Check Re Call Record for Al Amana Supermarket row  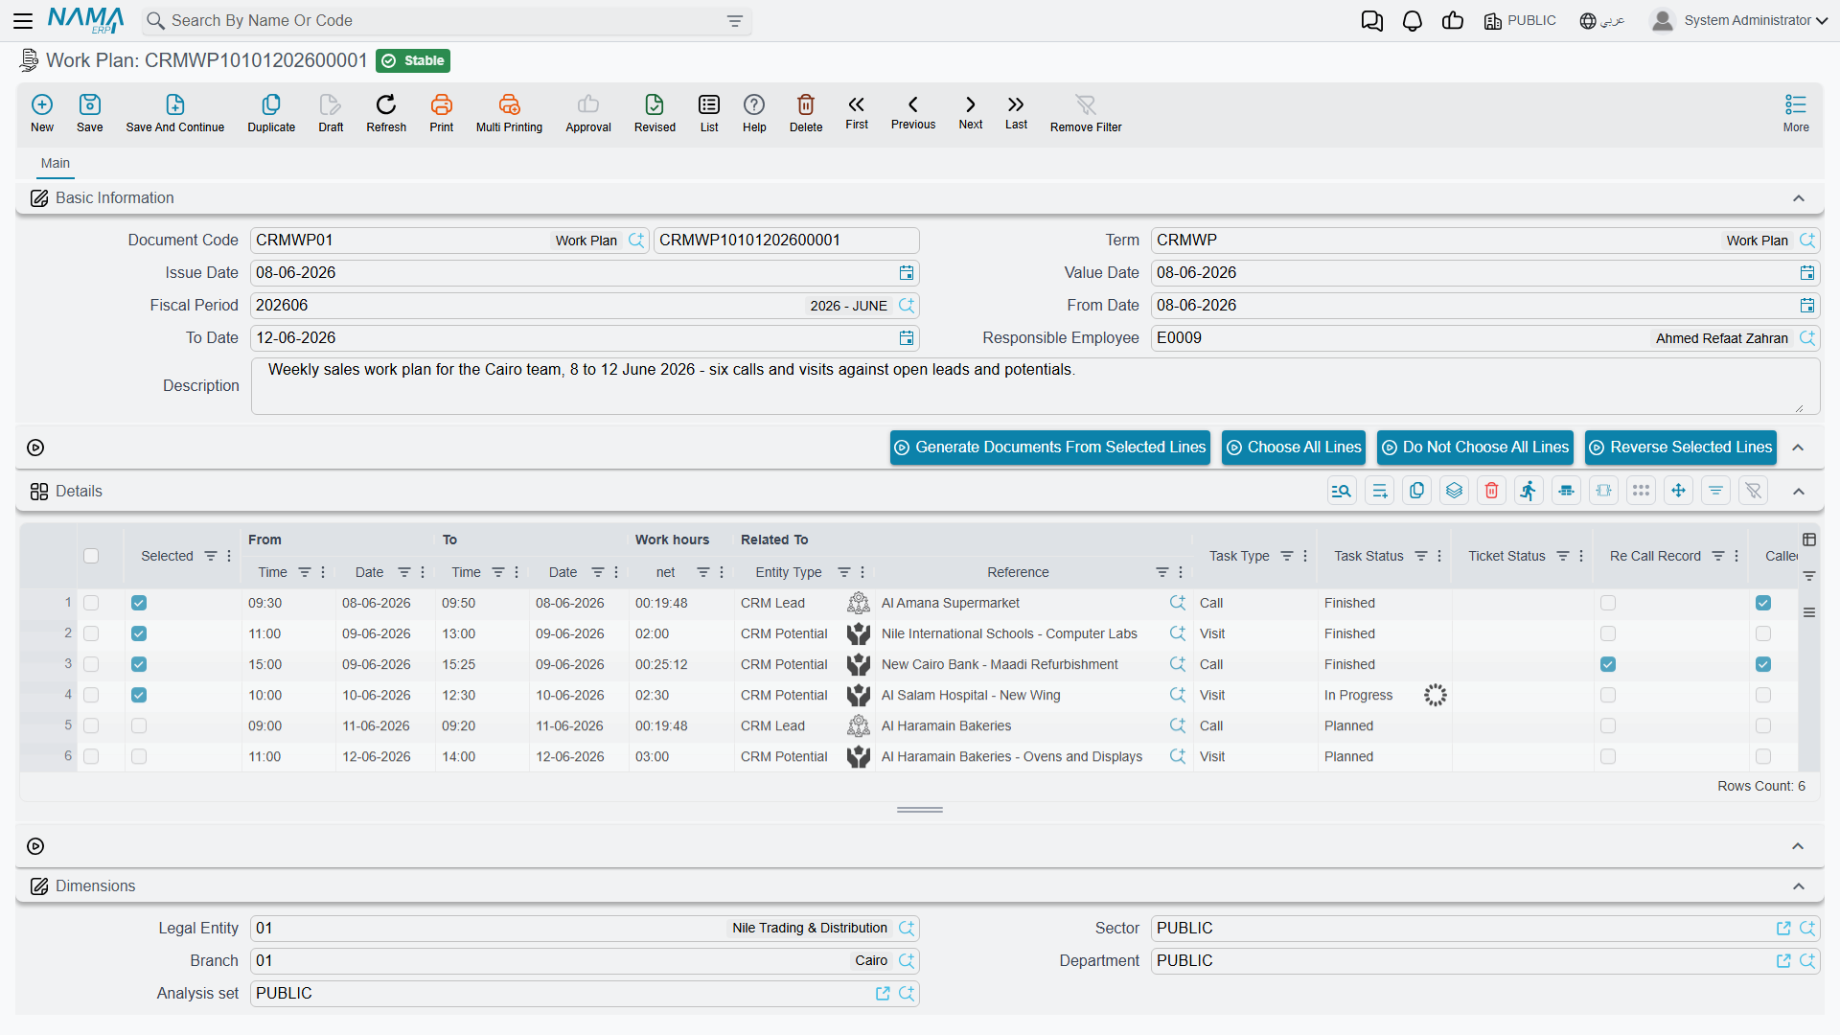(1608, 603)
